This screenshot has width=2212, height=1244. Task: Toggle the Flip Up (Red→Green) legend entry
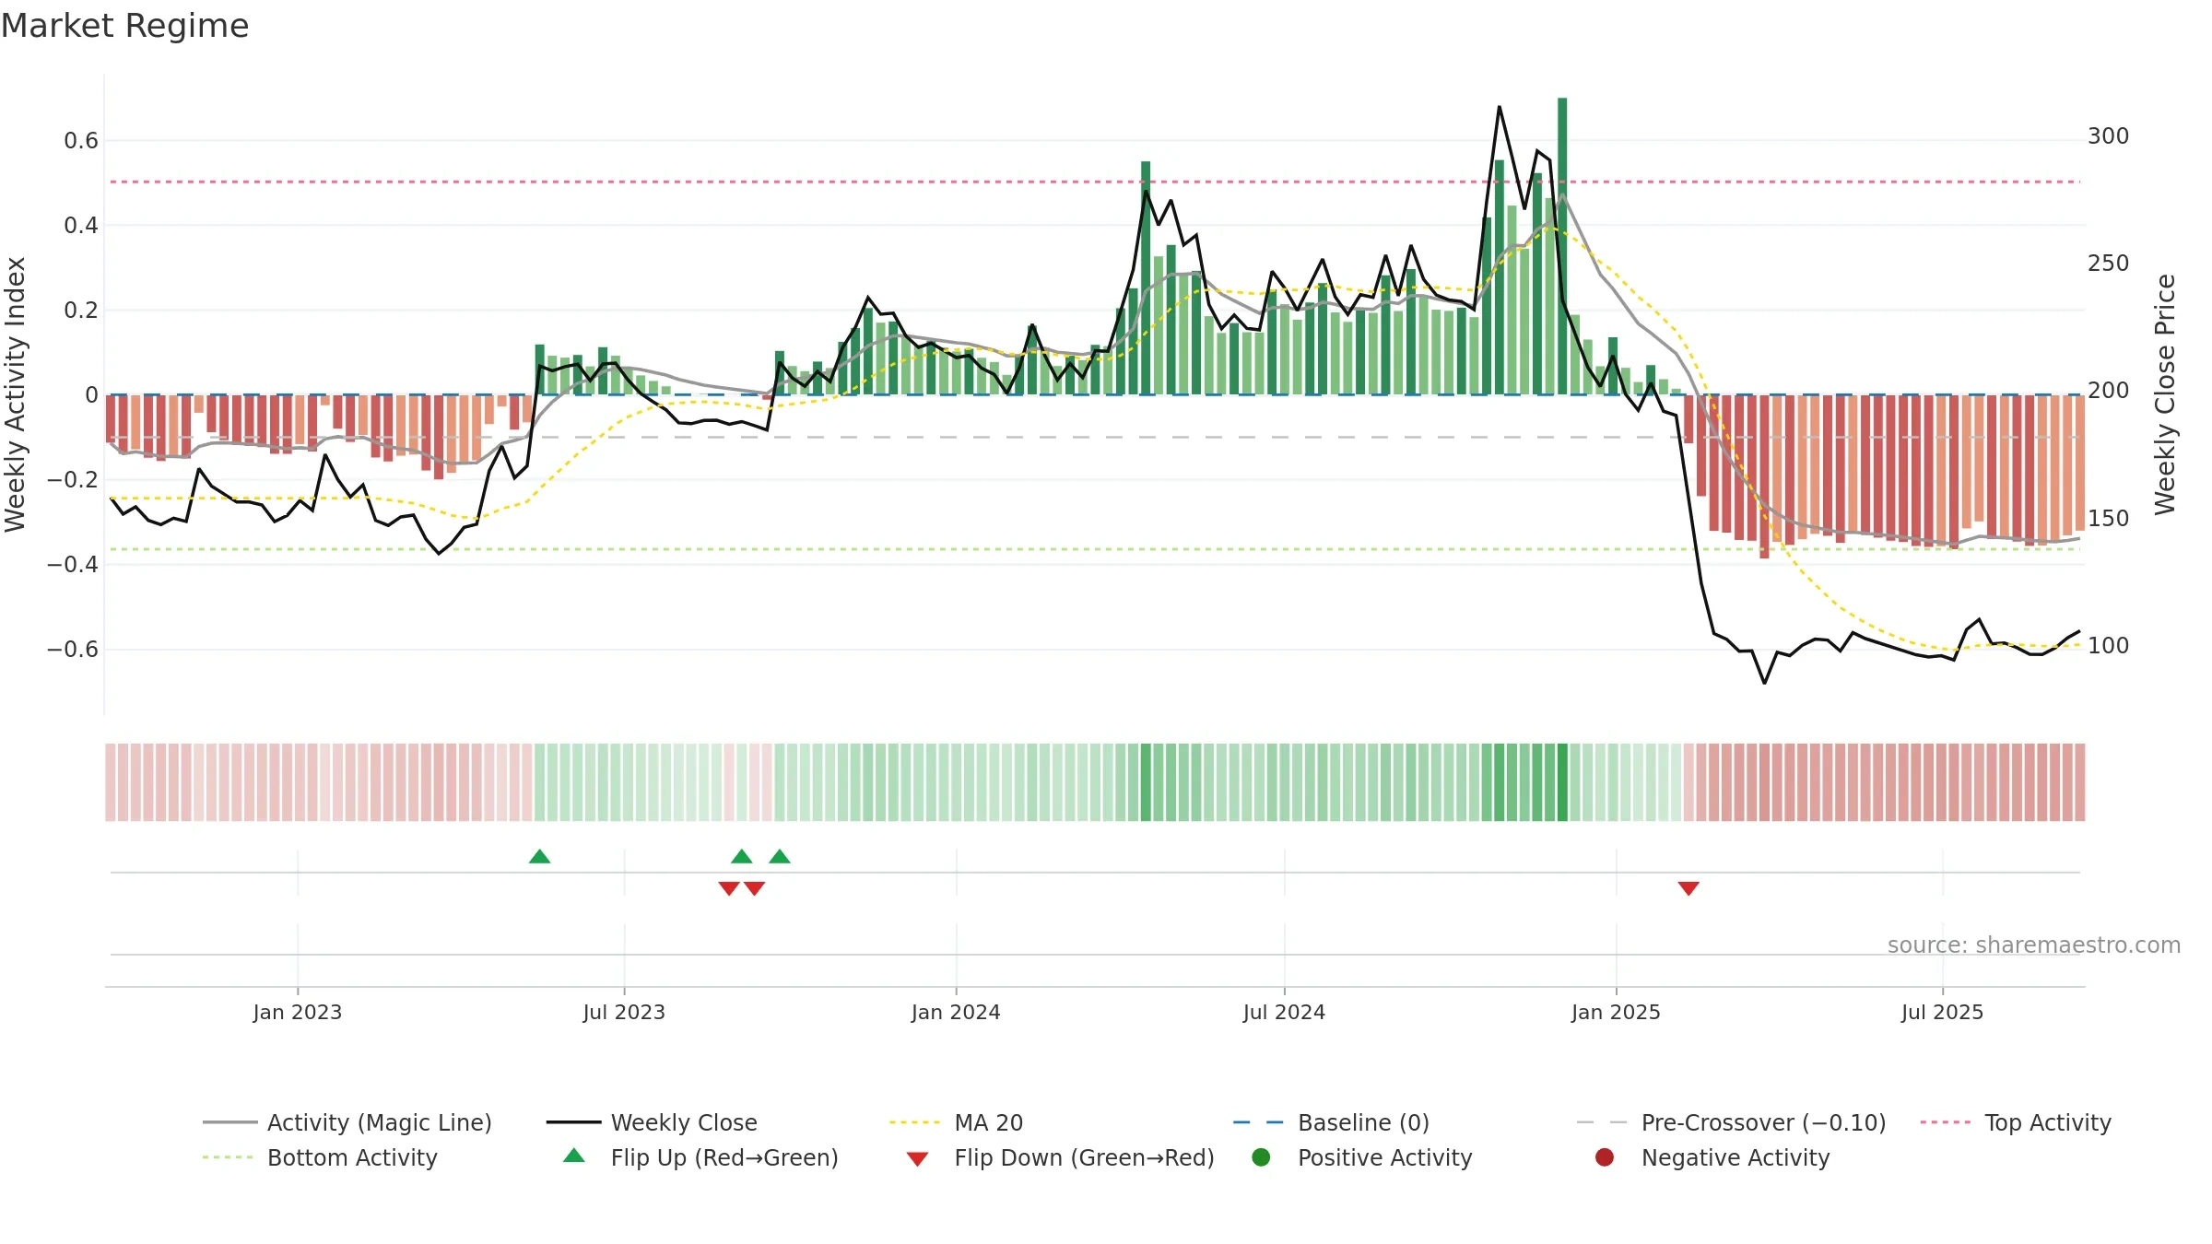pyautogui.click(x=700, y=1157)
